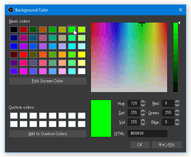
Task: Click Pick Screen Color button
Action: click(48, 81)
